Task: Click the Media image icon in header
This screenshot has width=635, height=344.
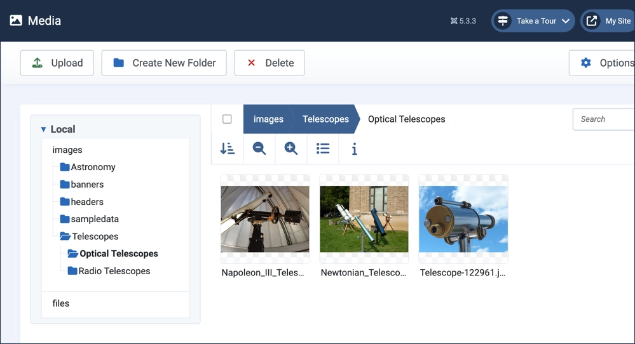Action: [16, 20]
